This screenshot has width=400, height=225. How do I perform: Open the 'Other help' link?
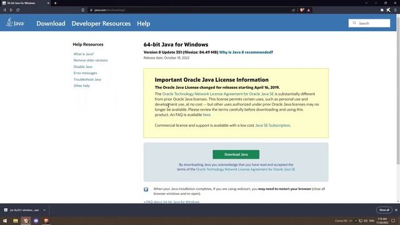82,86
